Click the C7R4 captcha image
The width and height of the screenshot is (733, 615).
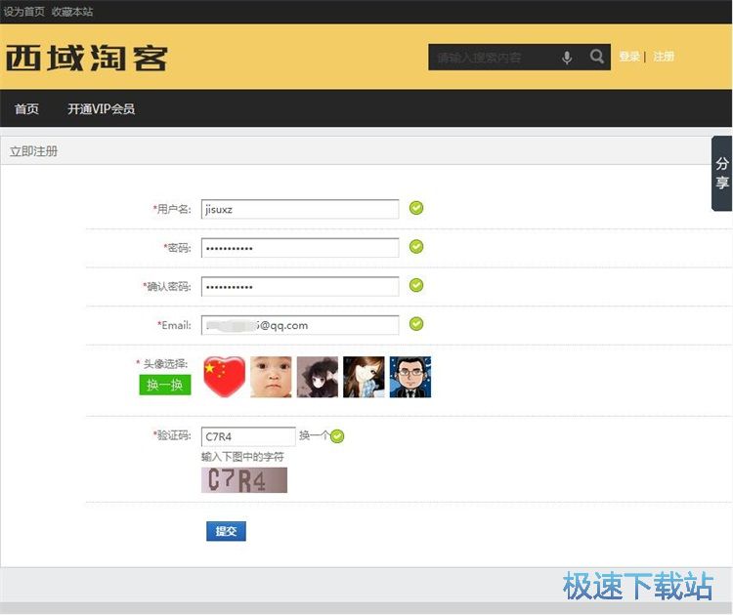tap(244, 480)
